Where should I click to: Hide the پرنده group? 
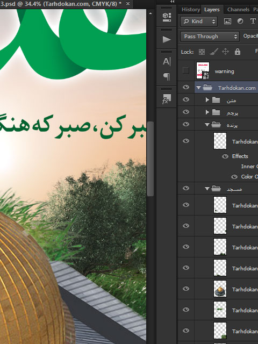(x=186, y=124)
